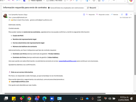Image resolution: width=136 pixels, height=102 pixels.
Task: Click the sync status tray icon
Action: pos(82,98)
